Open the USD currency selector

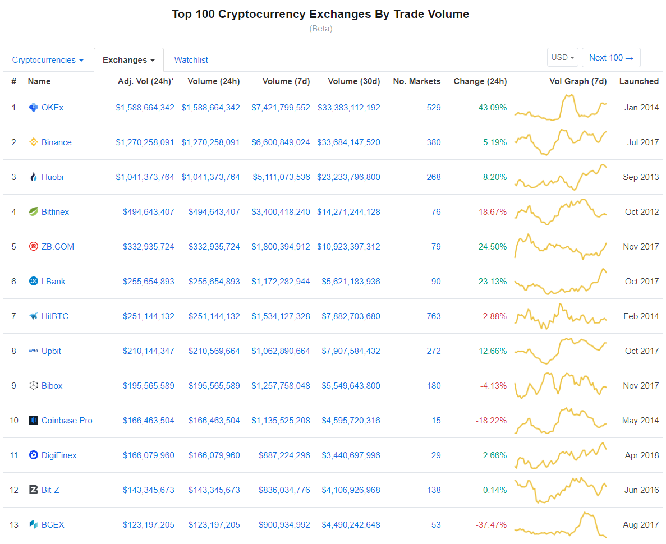click(563, 57)
